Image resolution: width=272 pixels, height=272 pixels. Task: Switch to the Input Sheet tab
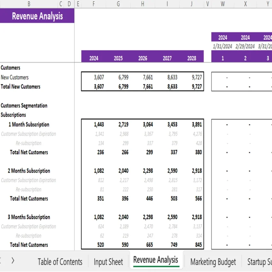click(x=108, y=262)
